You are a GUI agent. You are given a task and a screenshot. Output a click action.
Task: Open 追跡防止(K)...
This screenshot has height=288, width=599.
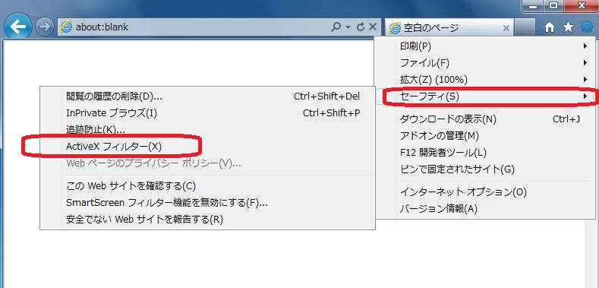(x=207, y=130)
